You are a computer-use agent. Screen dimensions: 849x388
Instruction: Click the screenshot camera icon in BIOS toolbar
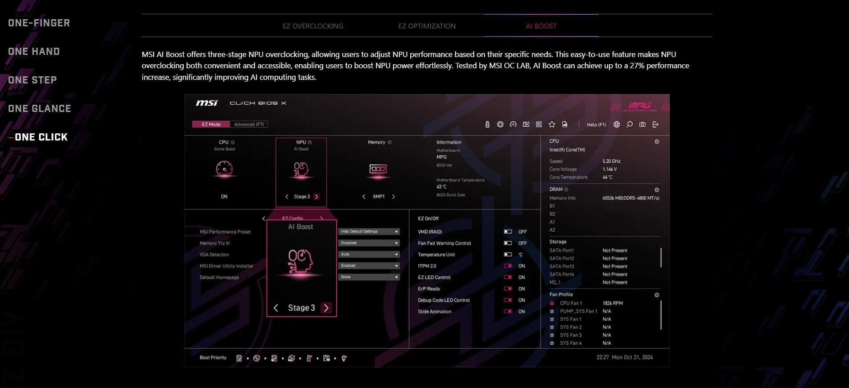click(x=642, y=124)
